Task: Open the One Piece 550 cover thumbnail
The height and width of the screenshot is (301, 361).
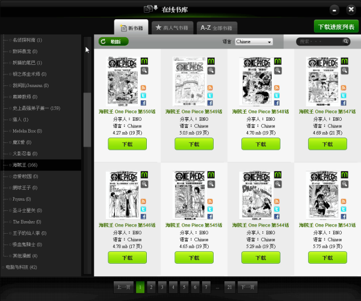Action: coord(123,81)
